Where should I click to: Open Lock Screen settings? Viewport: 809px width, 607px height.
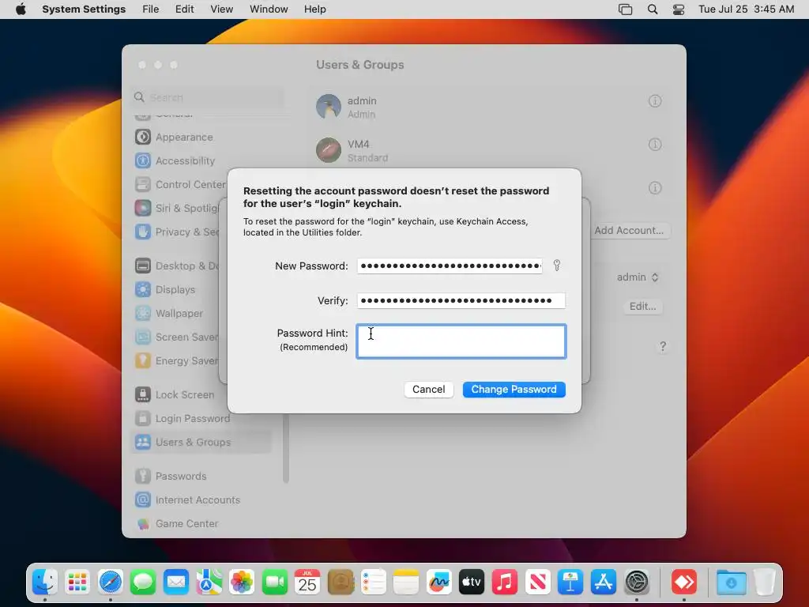[176, 395]
